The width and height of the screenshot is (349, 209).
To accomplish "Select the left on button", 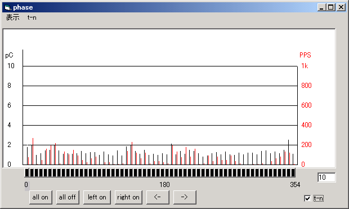I will pyautogui.click(x=97, y=197).
